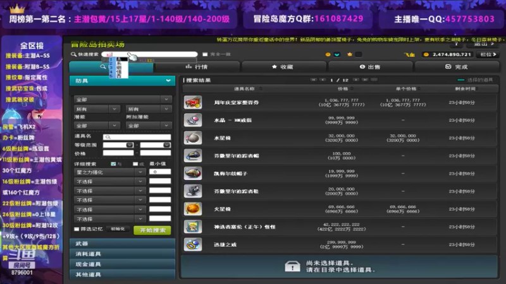Sort results by 道具名称 column
Image resolution: width=506 pixels, height=284 pixels.
pos(247,88)
